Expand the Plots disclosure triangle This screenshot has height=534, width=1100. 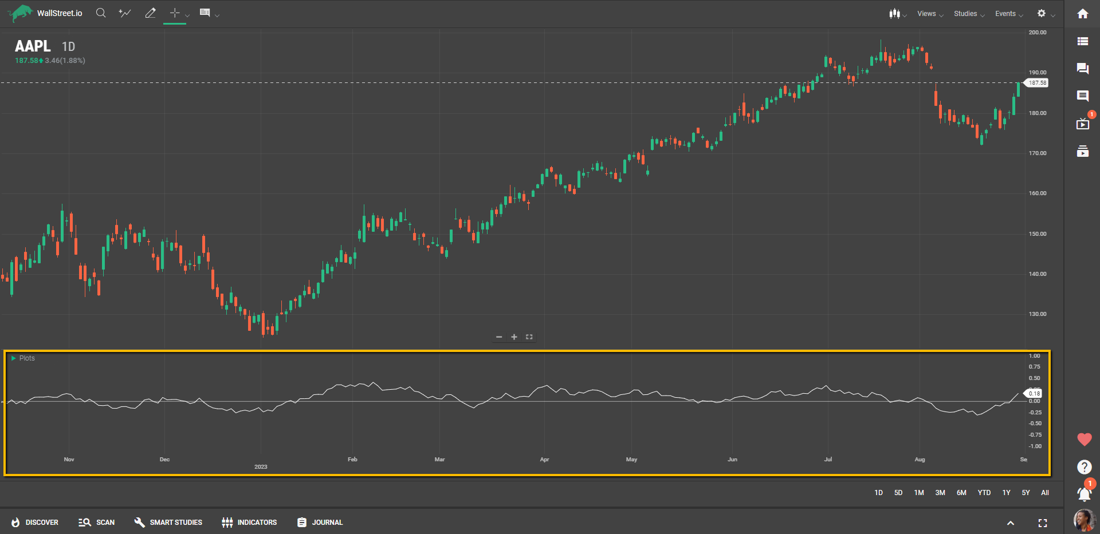click(x=14, y=358)
